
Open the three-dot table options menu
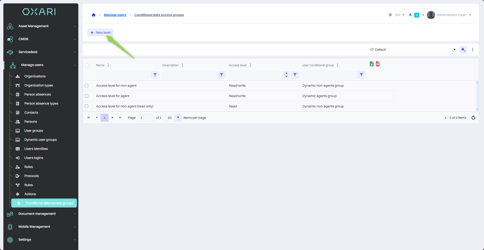[473, 50]
